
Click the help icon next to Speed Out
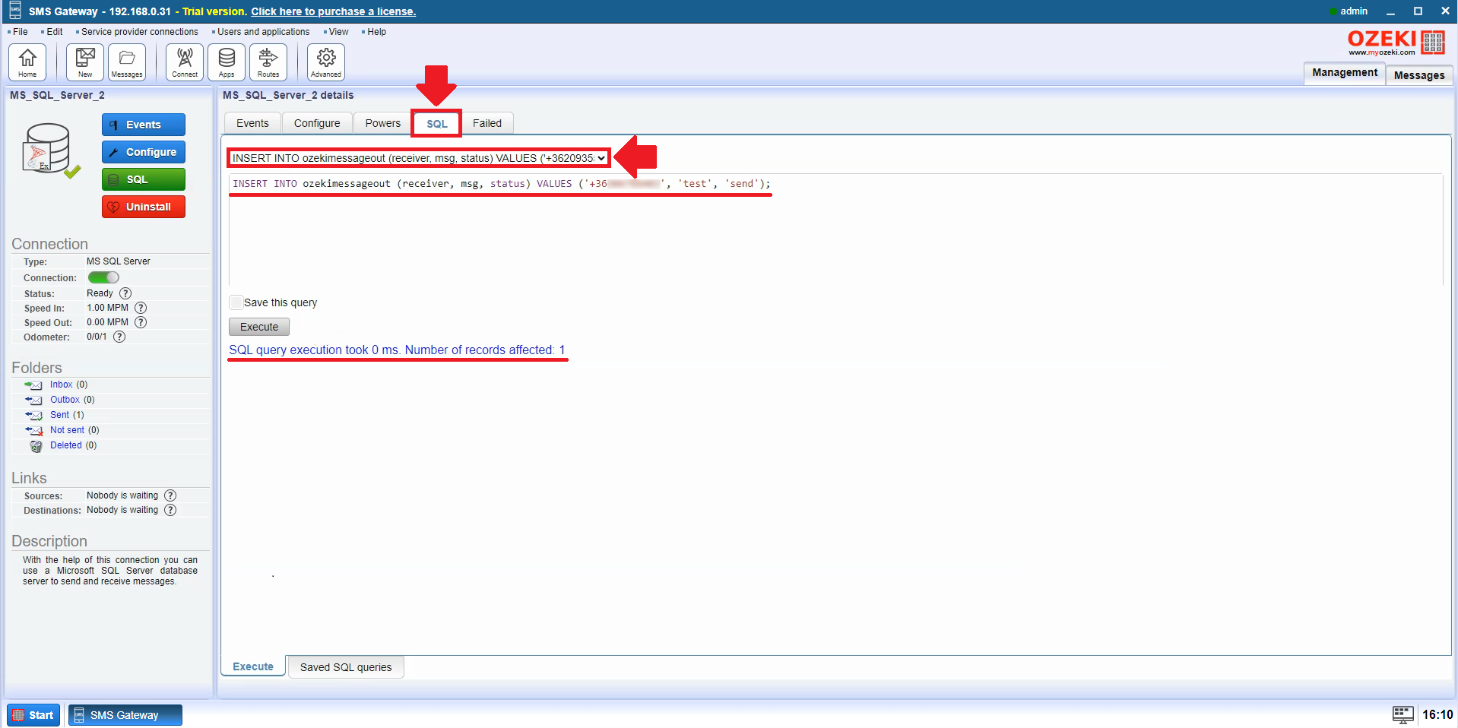coord(141,322)
